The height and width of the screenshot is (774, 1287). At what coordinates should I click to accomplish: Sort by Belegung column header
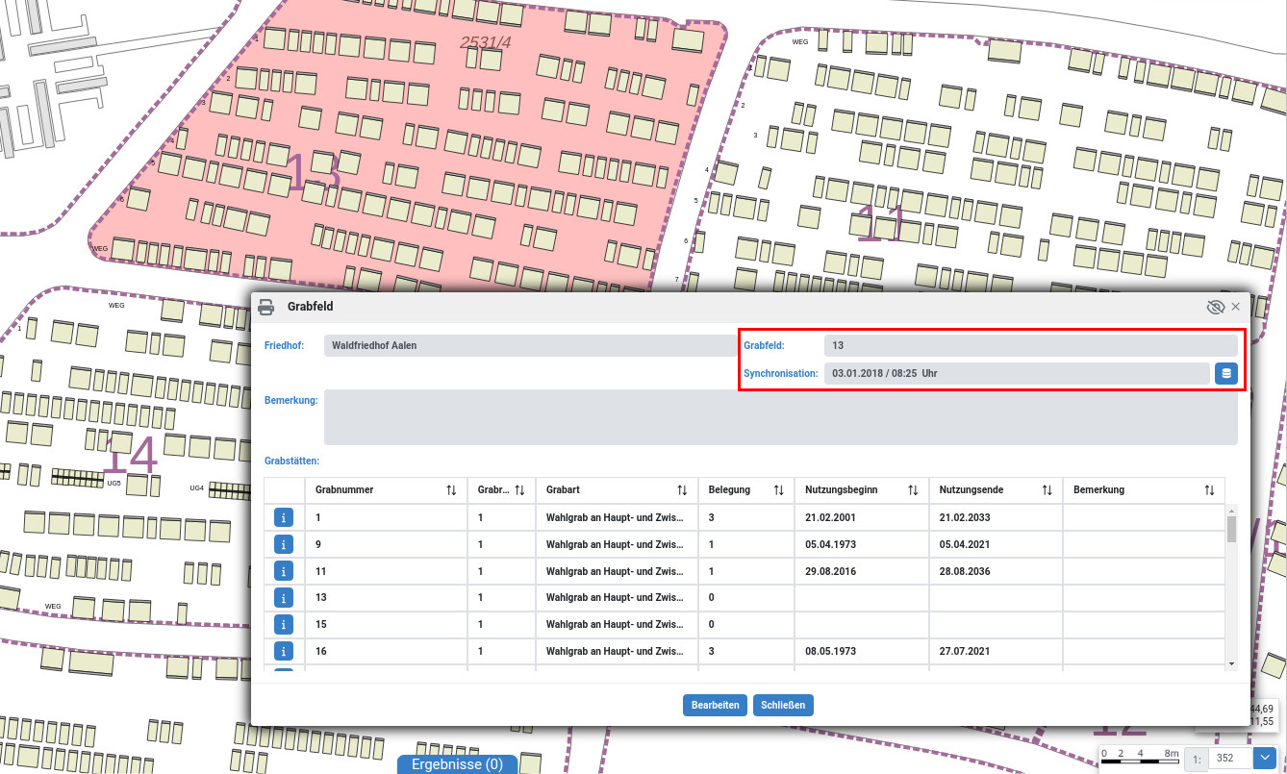pos(778,490)
